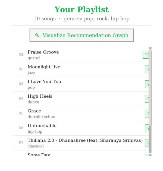Click the scrollbar up arrow

pos(150,49)
